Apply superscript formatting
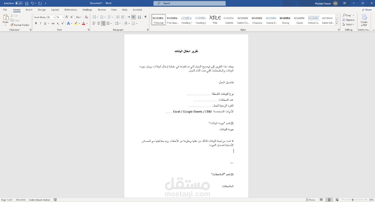The height and width of the screenshot is (202, 375). tap(63, 23)
